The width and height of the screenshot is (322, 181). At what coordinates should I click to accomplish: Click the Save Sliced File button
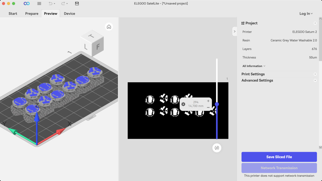279,157
